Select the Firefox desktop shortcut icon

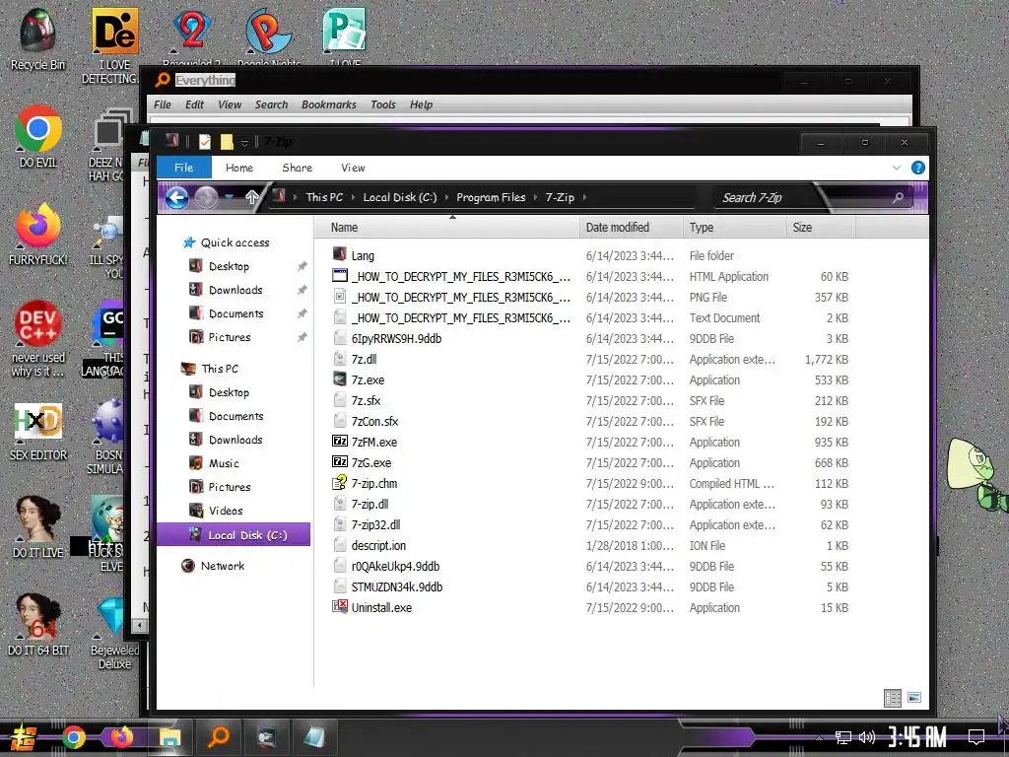[38, 235]
